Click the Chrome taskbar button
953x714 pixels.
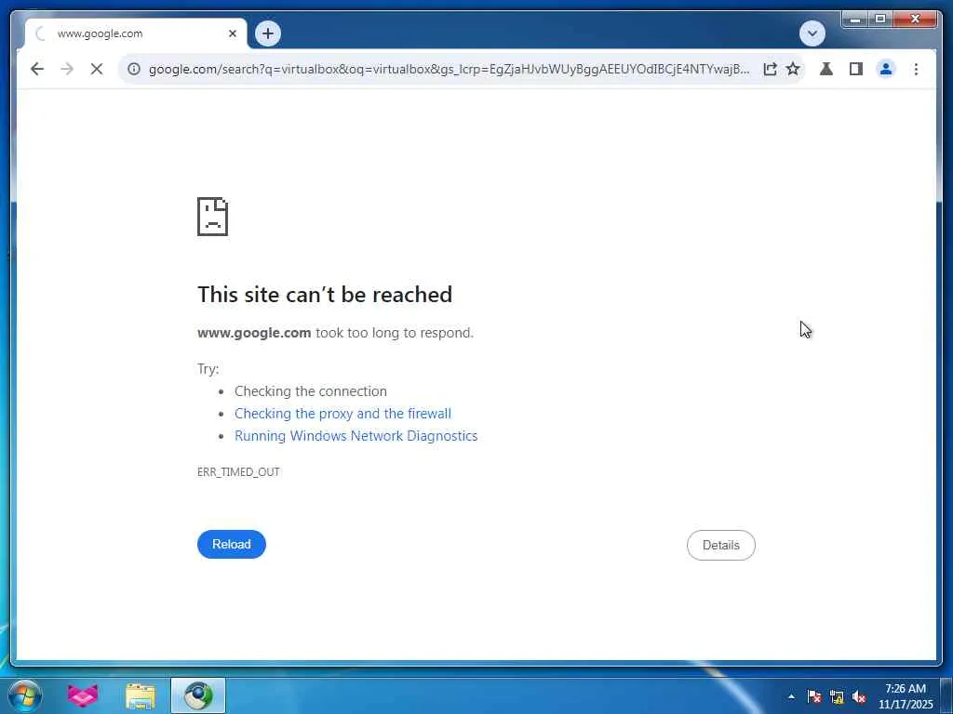point(198,695)
